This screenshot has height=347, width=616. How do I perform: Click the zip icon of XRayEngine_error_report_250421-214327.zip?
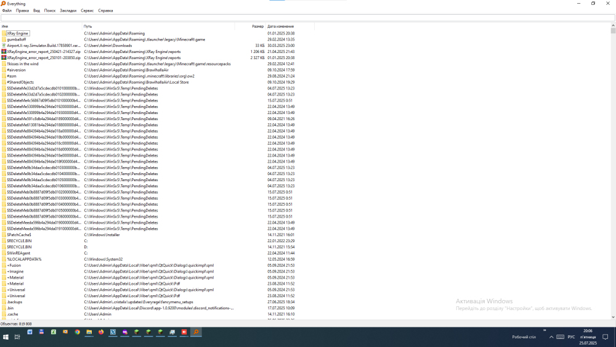[x=4, y=52]
